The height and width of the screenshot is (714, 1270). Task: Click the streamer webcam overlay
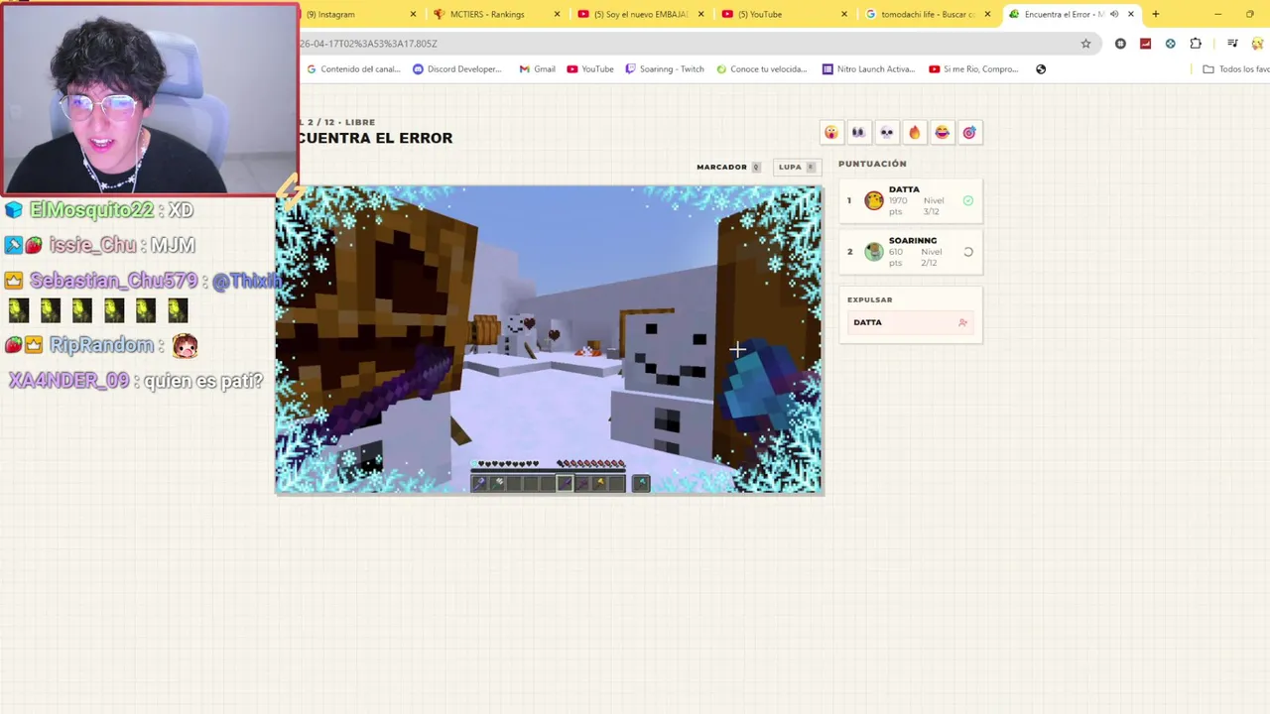[149, 97]
